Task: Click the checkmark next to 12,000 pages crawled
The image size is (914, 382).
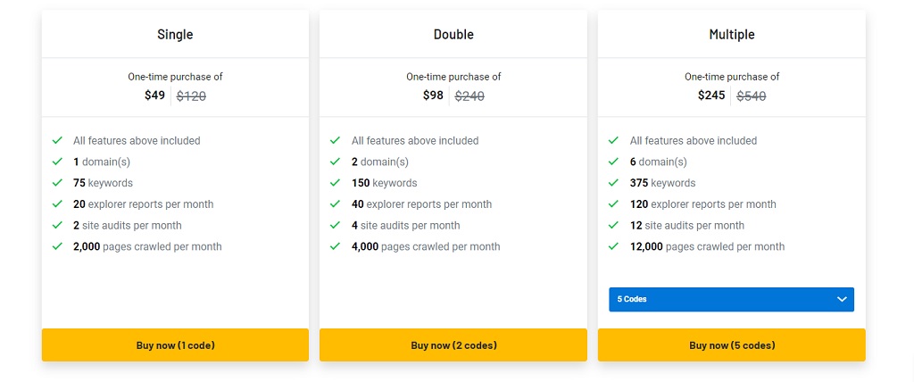Action: pos(613,246)
